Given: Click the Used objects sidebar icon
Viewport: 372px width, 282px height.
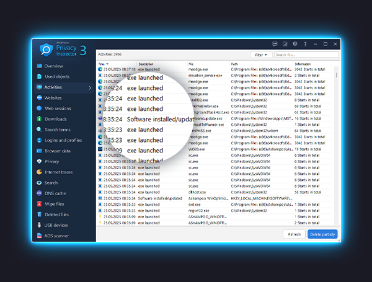Looking at the screenshot, I should point(39,76).
